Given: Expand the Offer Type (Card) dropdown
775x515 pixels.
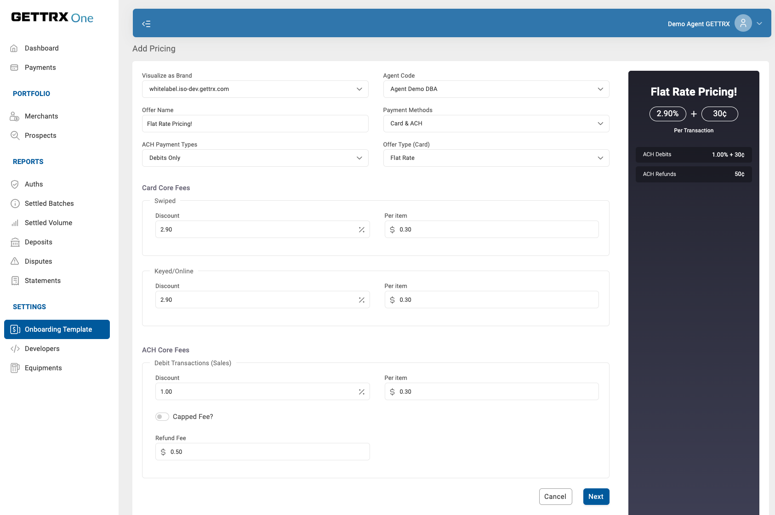Looking at the screenshot, I should click(496, 158).
